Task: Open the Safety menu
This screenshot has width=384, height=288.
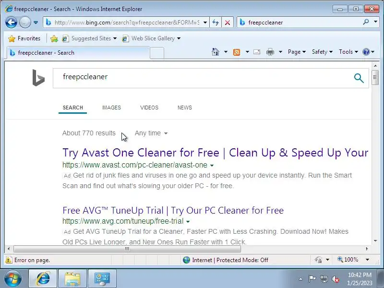Action: coord(322,52)
